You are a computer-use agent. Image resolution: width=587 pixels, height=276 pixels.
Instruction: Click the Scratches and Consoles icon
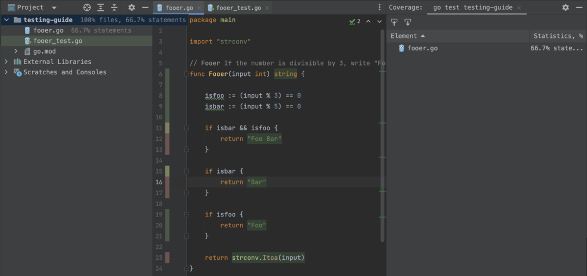(x=17, y=72)
